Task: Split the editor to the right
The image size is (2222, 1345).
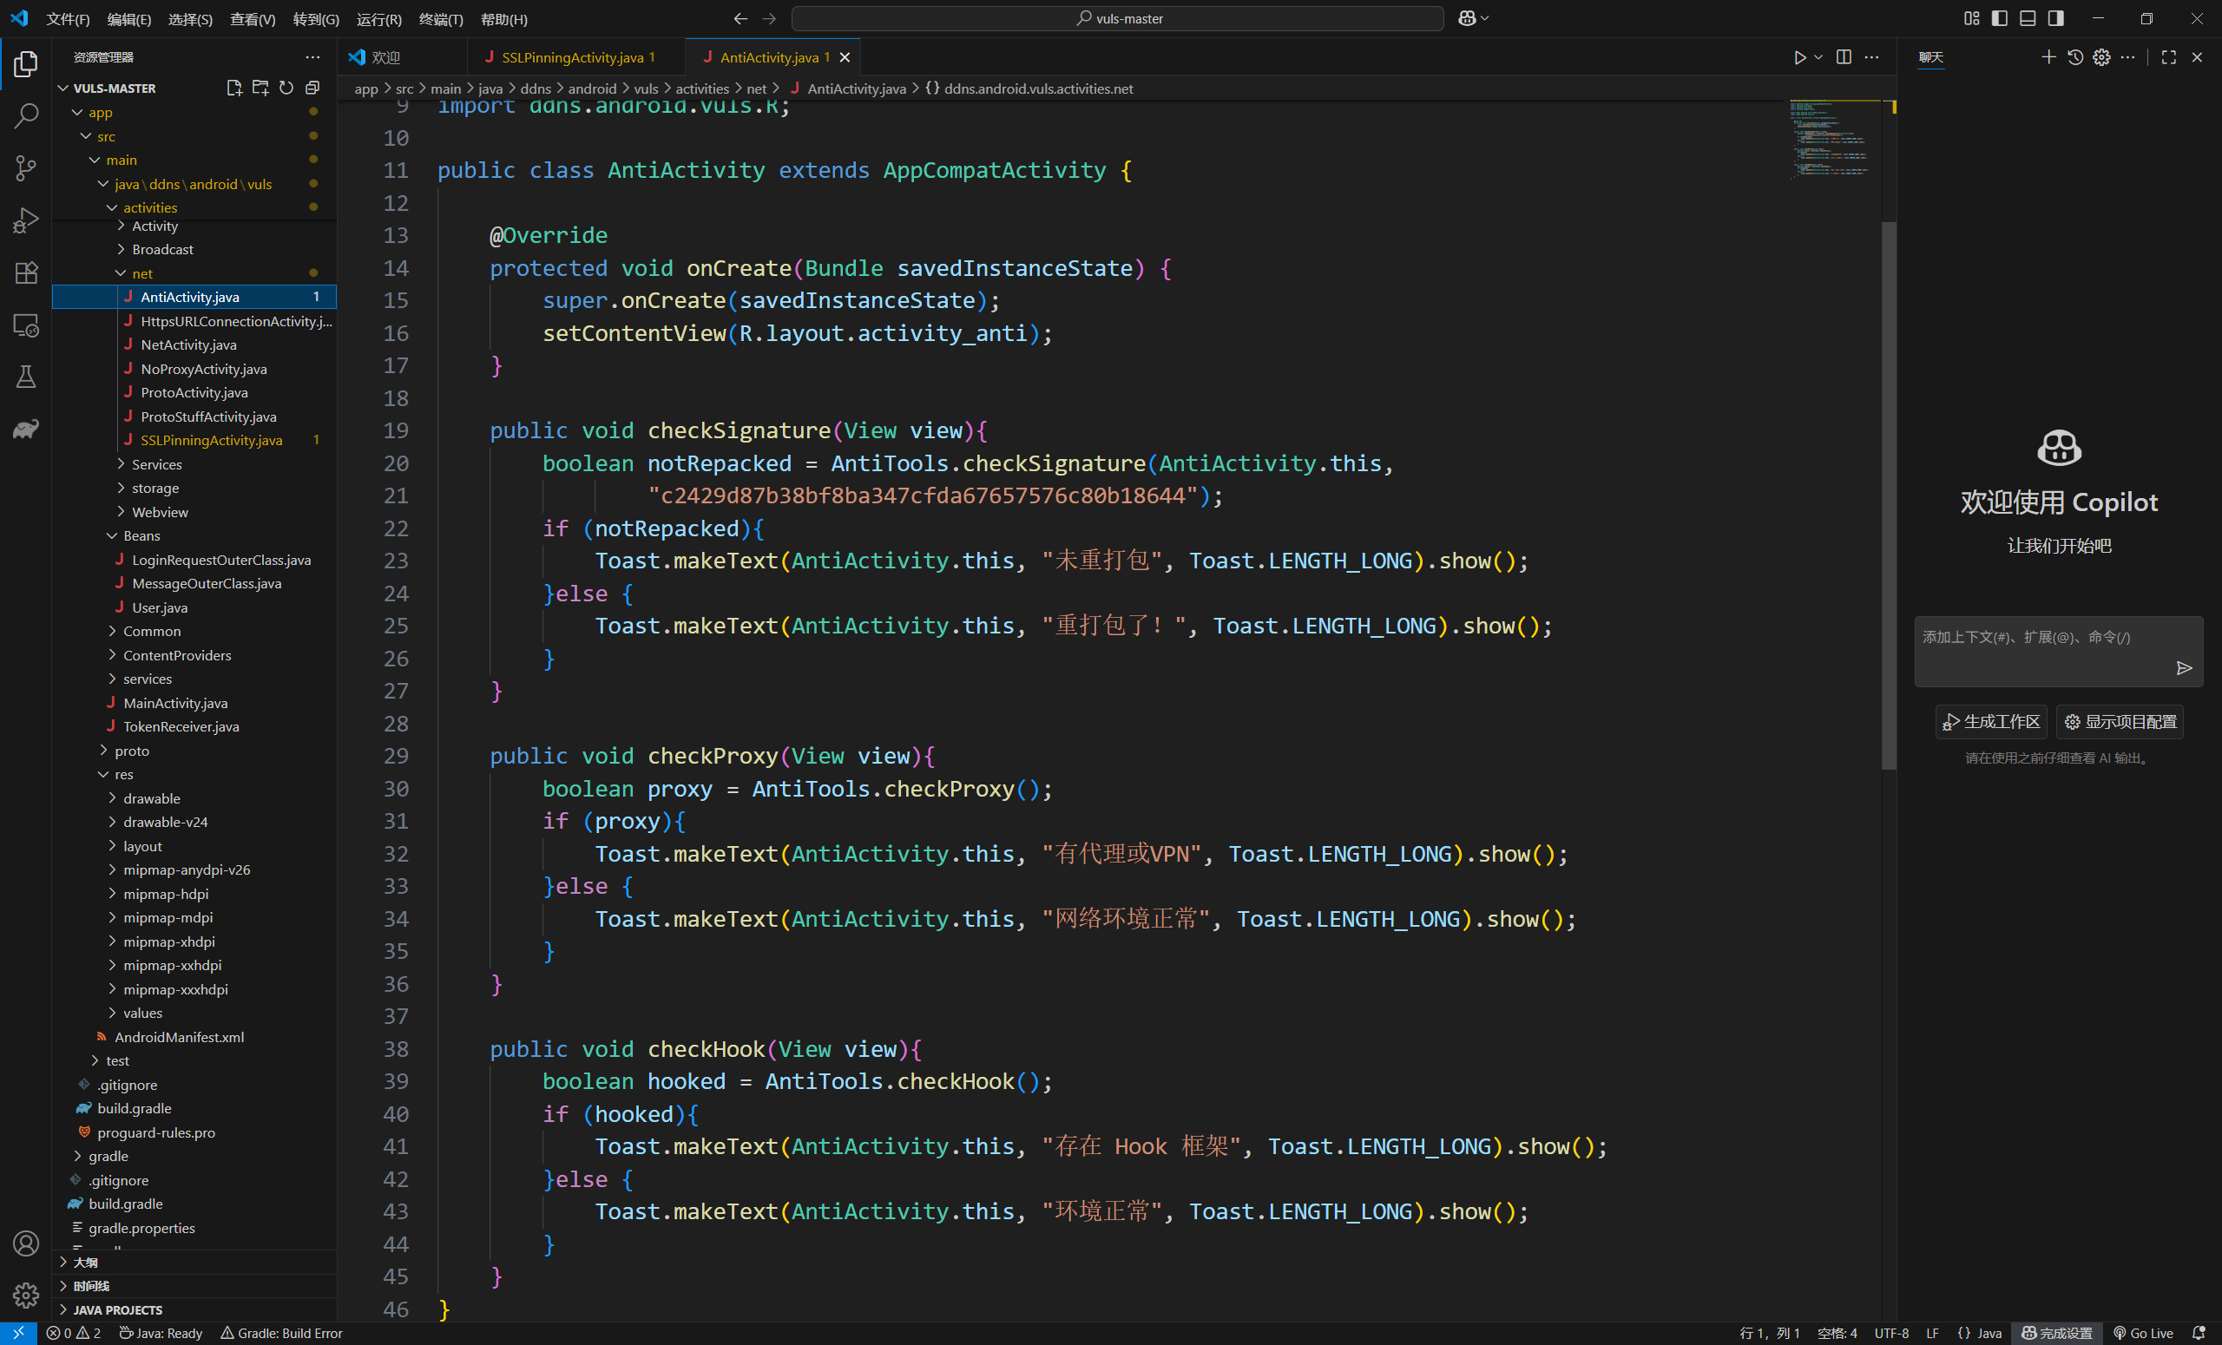Action: point(1844,57)
